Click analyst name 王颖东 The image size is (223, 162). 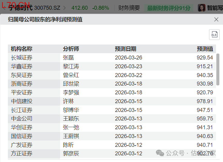[71, 119]
